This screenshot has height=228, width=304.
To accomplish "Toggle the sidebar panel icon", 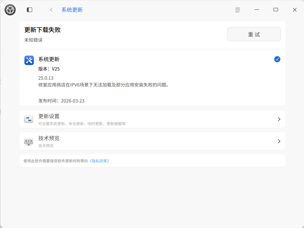I will coord(30,10).
